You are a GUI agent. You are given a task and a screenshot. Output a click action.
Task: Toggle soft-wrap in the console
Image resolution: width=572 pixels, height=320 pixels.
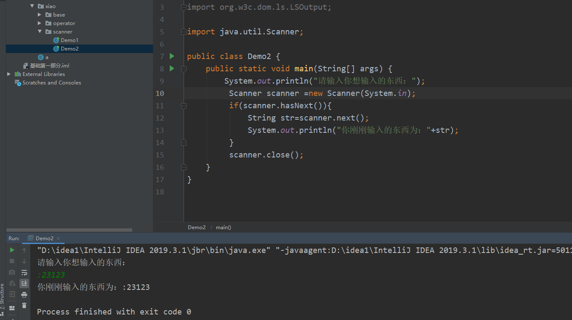tap(24, 272)
